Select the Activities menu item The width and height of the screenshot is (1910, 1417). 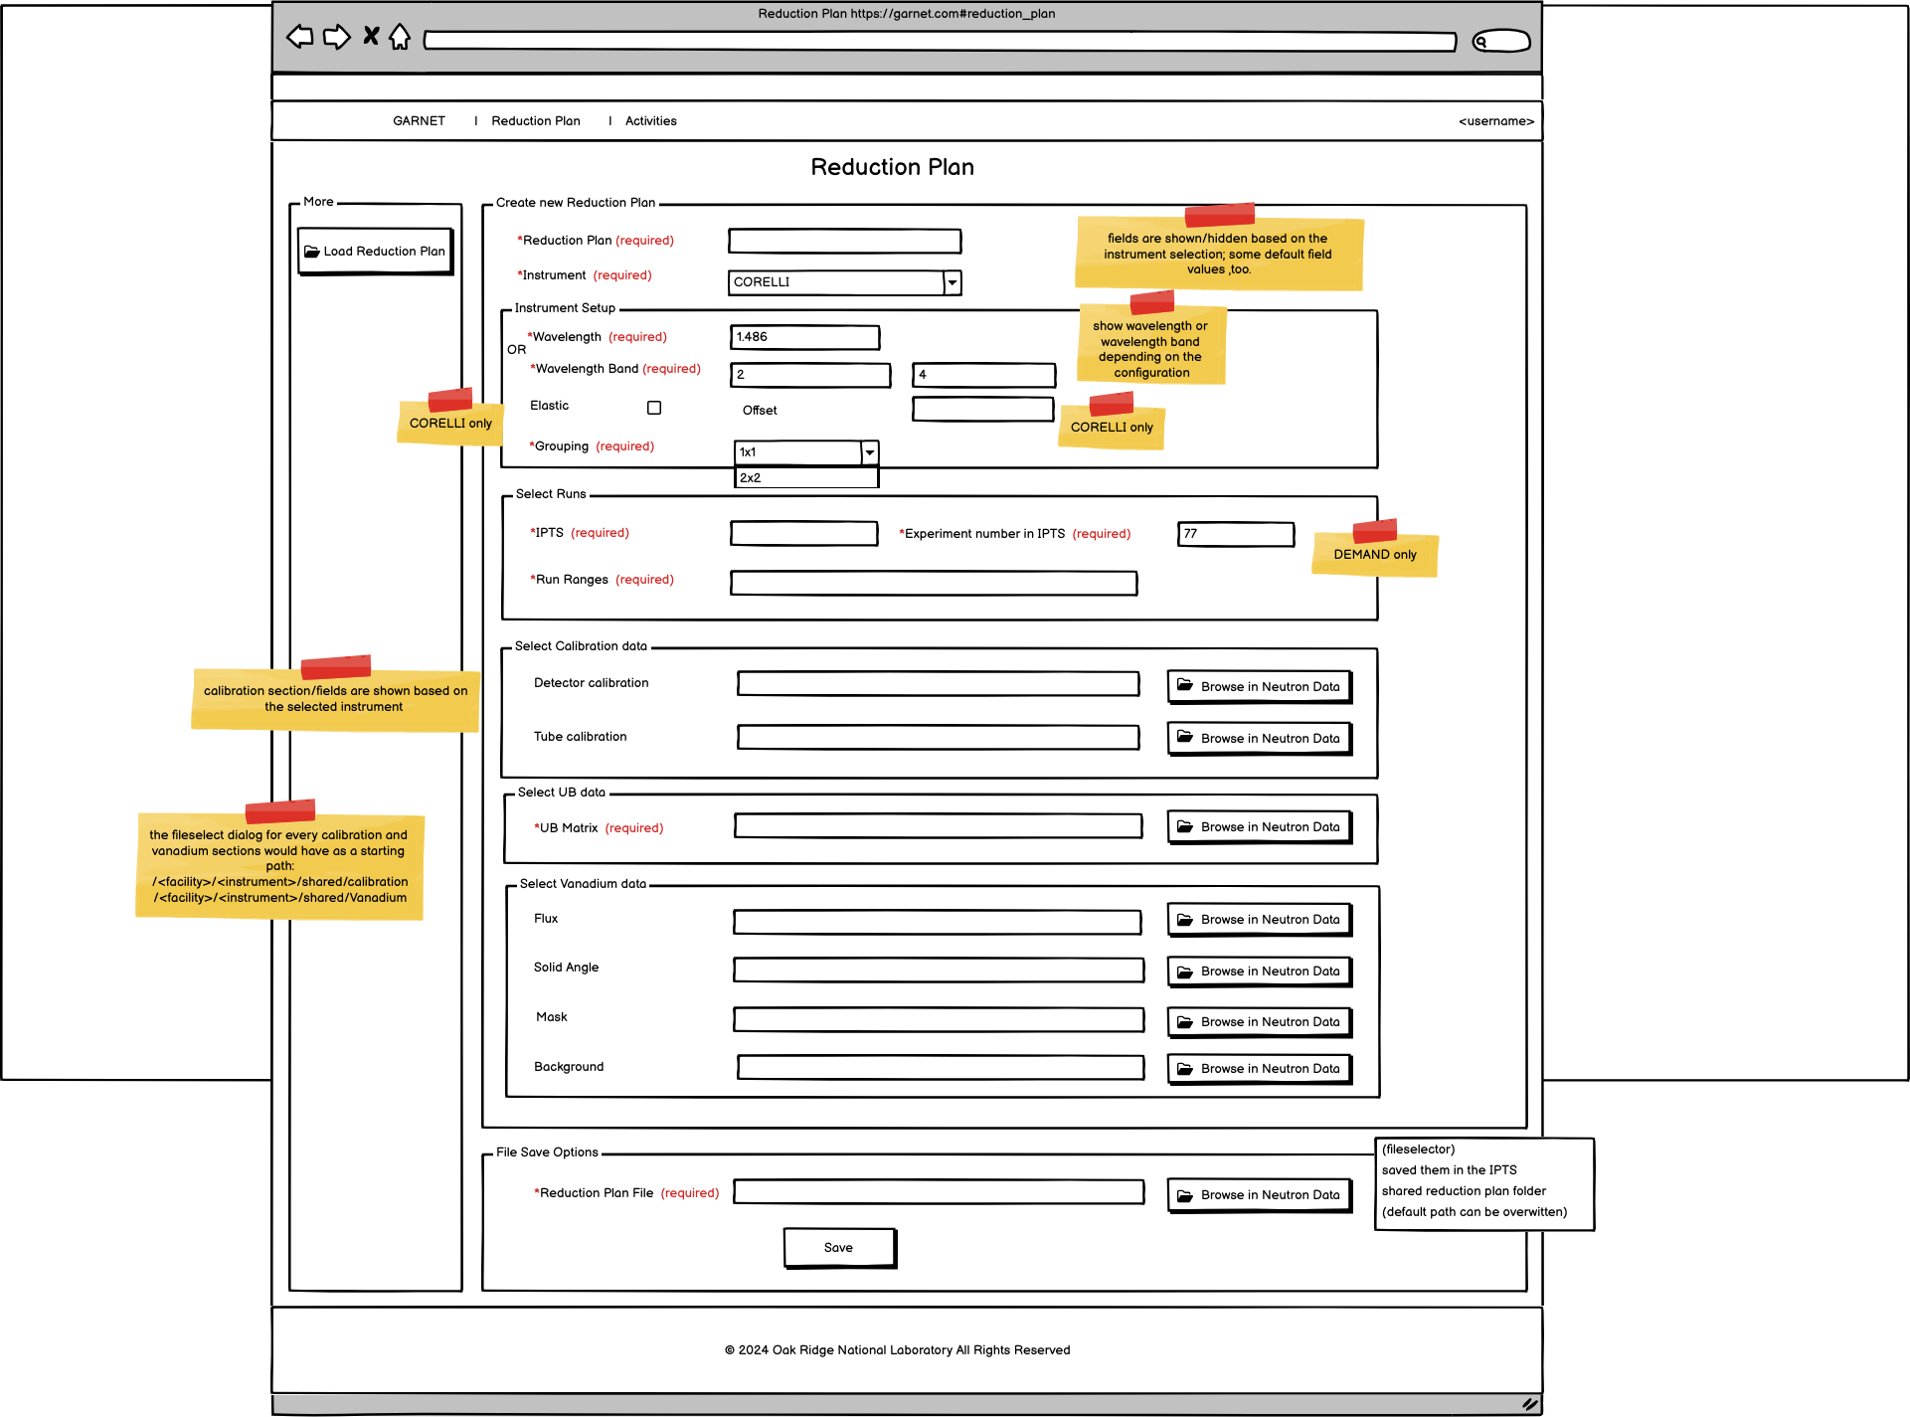[650, 120]
